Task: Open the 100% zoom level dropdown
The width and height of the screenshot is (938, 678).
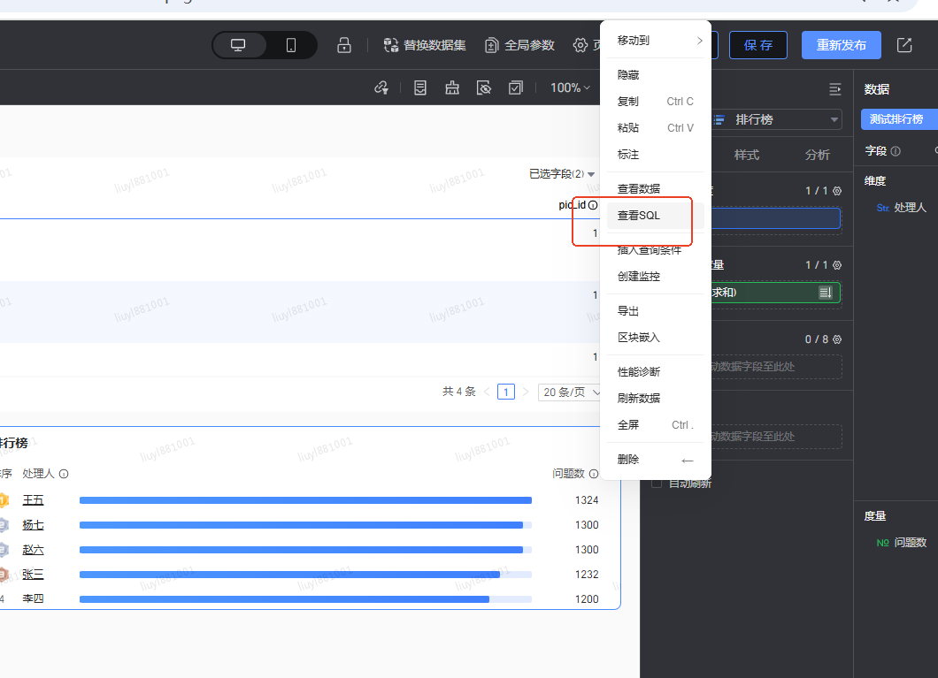Action: (x=570, y=88)
